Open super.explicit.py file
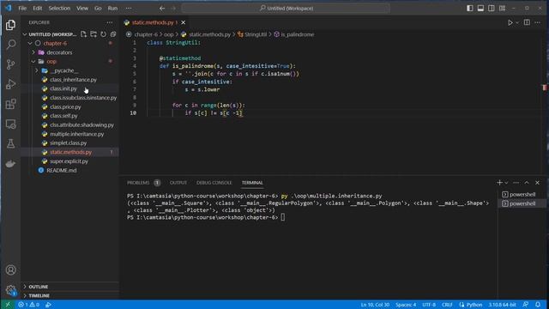 [x=69, y=161]
